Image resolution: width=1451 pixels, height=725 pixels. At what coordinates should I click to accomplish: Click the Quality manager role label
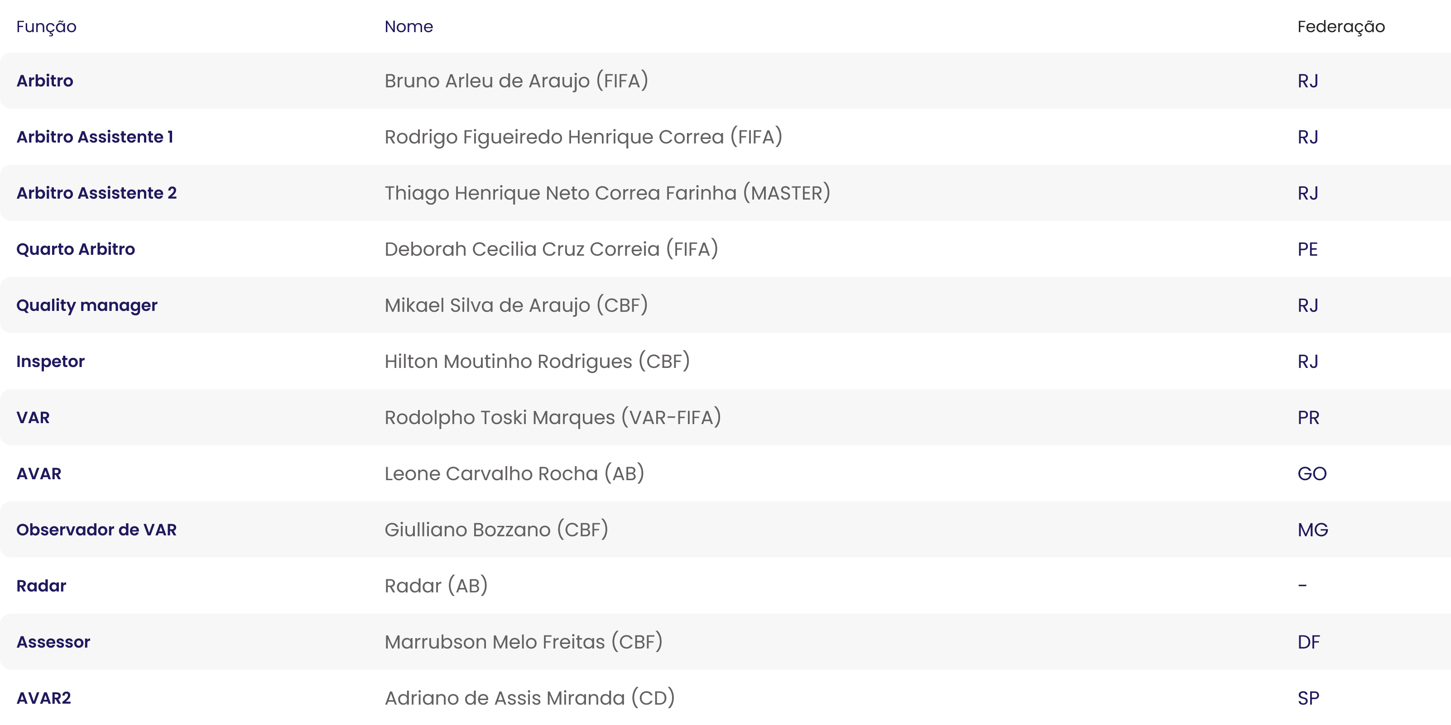tap(87, 305)
